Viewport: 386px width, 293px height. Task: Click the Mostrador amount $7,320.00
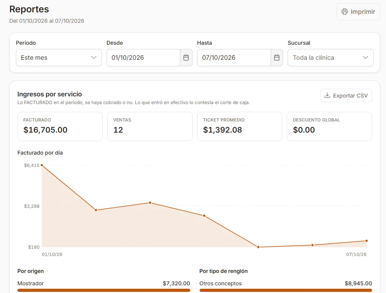pyautogui.click(x=176, y=283)
